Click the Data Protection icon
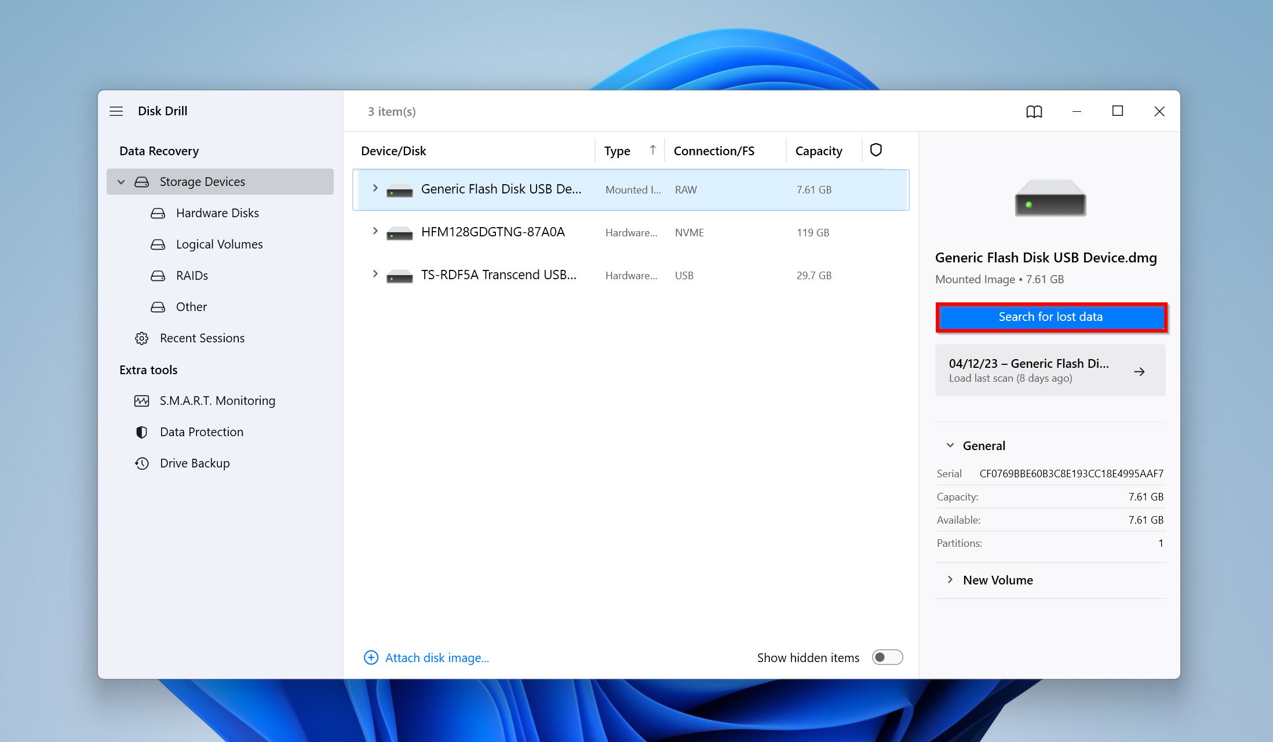This screenshot has width=1273, height=742. click(141, 431)
